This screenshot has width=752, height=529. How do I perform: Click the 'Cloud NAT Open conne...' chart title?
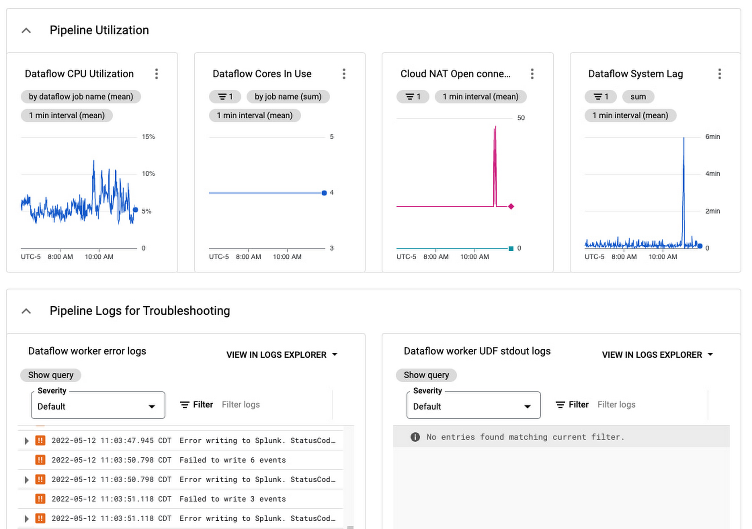point(455,74)
